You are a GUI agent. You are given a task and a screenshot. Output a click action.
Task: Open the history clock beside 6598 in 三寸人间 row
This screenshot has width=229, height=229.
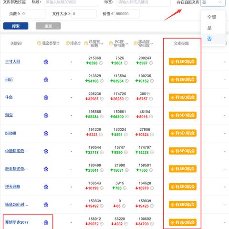coord(101,63)
